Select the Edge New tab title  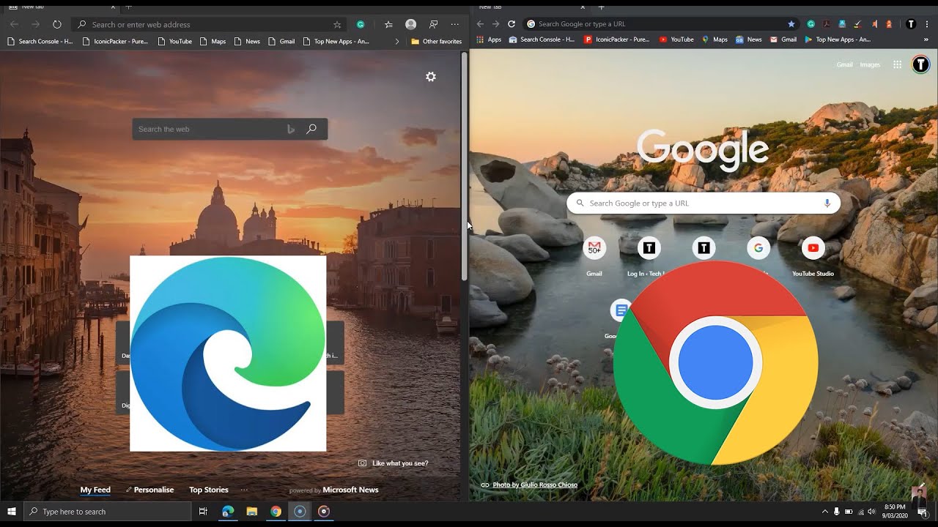[32, 7]
